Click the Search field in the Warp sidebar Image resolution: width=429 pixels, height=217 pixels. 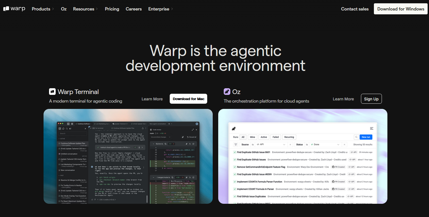point(72,133)
